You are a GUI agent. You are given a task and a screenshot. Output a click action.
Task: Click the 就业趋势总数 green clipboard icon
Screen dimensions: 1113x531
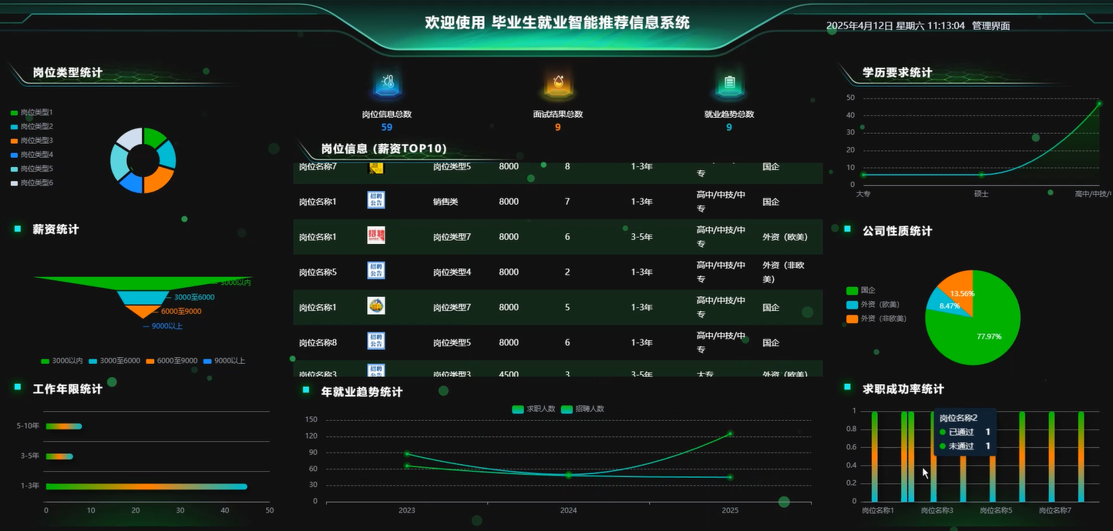click(x=729, y=85)
